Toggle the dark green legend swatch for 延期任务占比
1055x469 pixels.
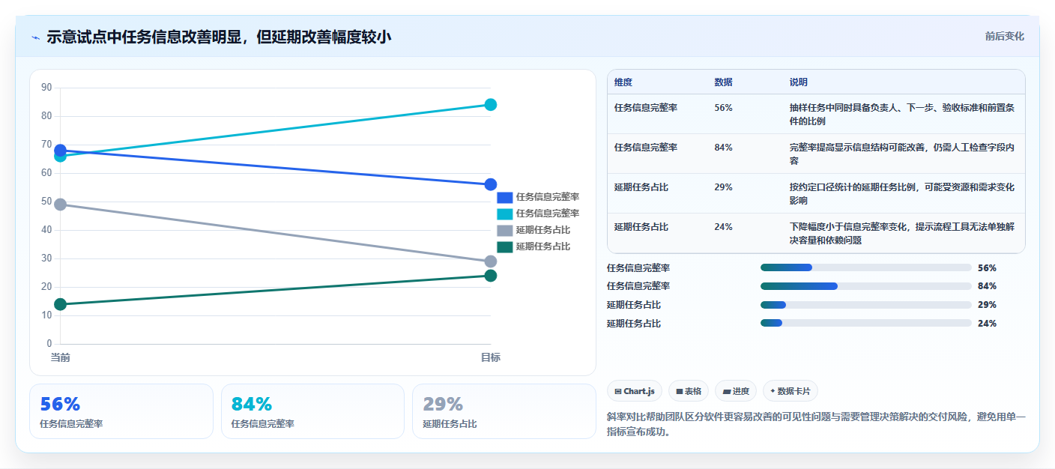click(504, 246)
